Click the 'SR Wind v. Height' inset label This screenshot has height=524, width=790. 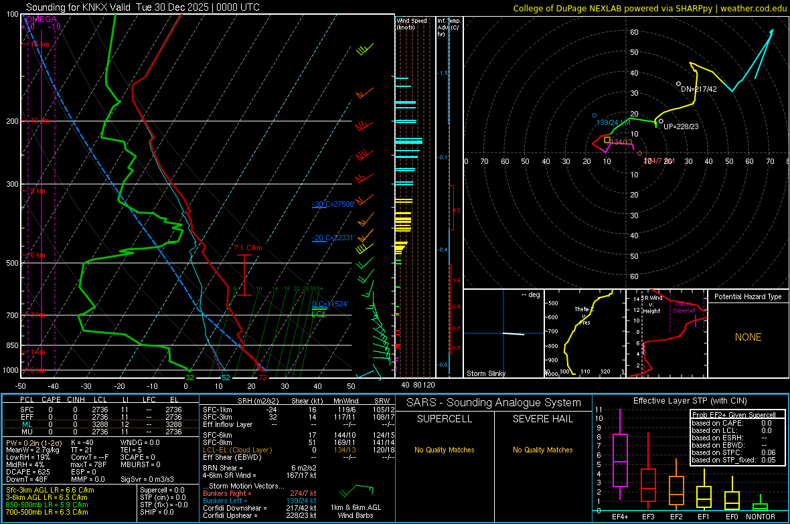[x=652, y=304]
